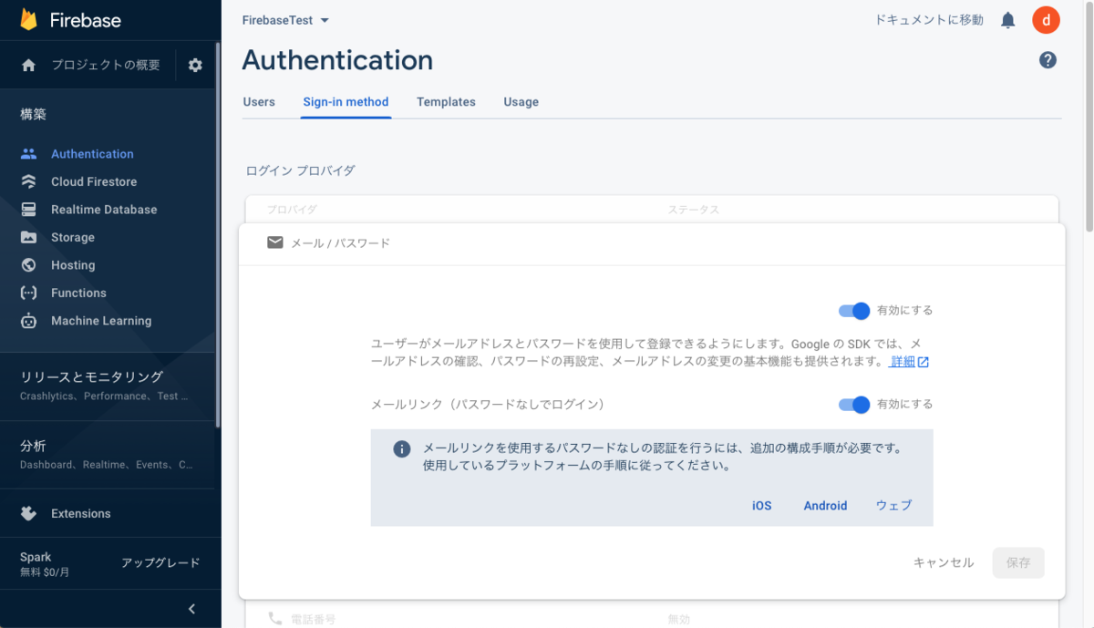This screenshot has height=628, width=1094.
Task: Open the iOS setup instructions link
Action: click(762, 506)
